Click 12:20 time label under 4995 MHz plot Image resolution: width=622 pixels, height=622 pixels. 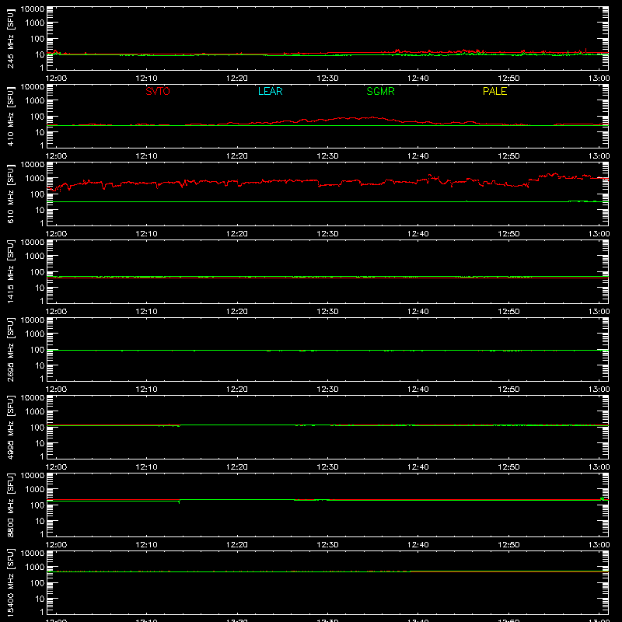pos(237,467)
